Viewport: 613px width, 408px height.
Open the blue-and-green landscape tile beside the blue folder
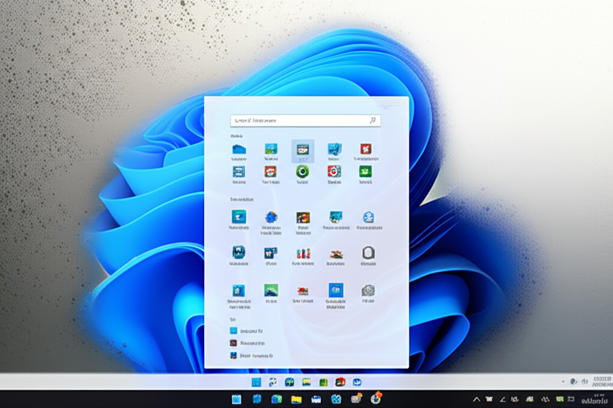(x=271, y=149)
